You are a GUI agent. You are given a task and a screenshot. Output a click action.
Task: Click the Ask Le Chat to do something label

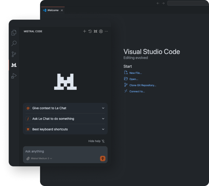point(53,119)
